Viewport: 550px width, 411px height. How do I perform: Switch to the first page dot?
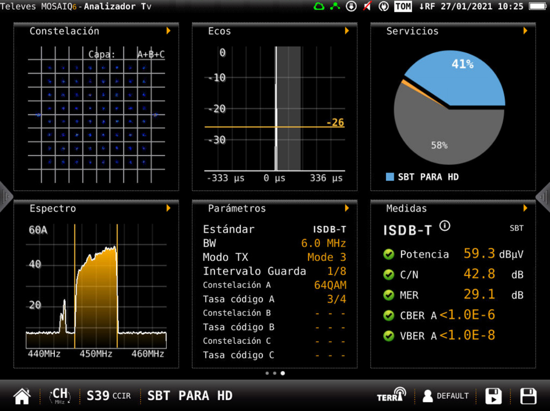[x=267, y=373]
